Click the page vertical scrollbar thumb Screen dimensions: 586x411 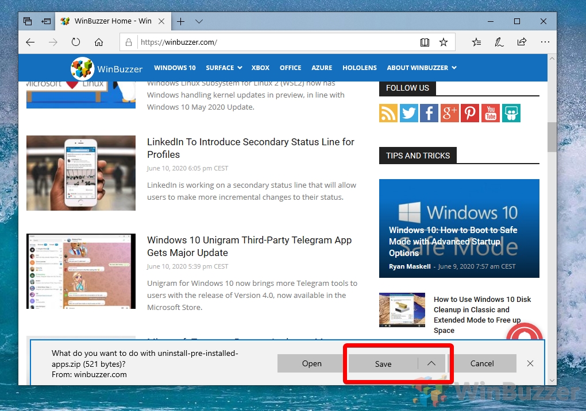click(552, 137)
